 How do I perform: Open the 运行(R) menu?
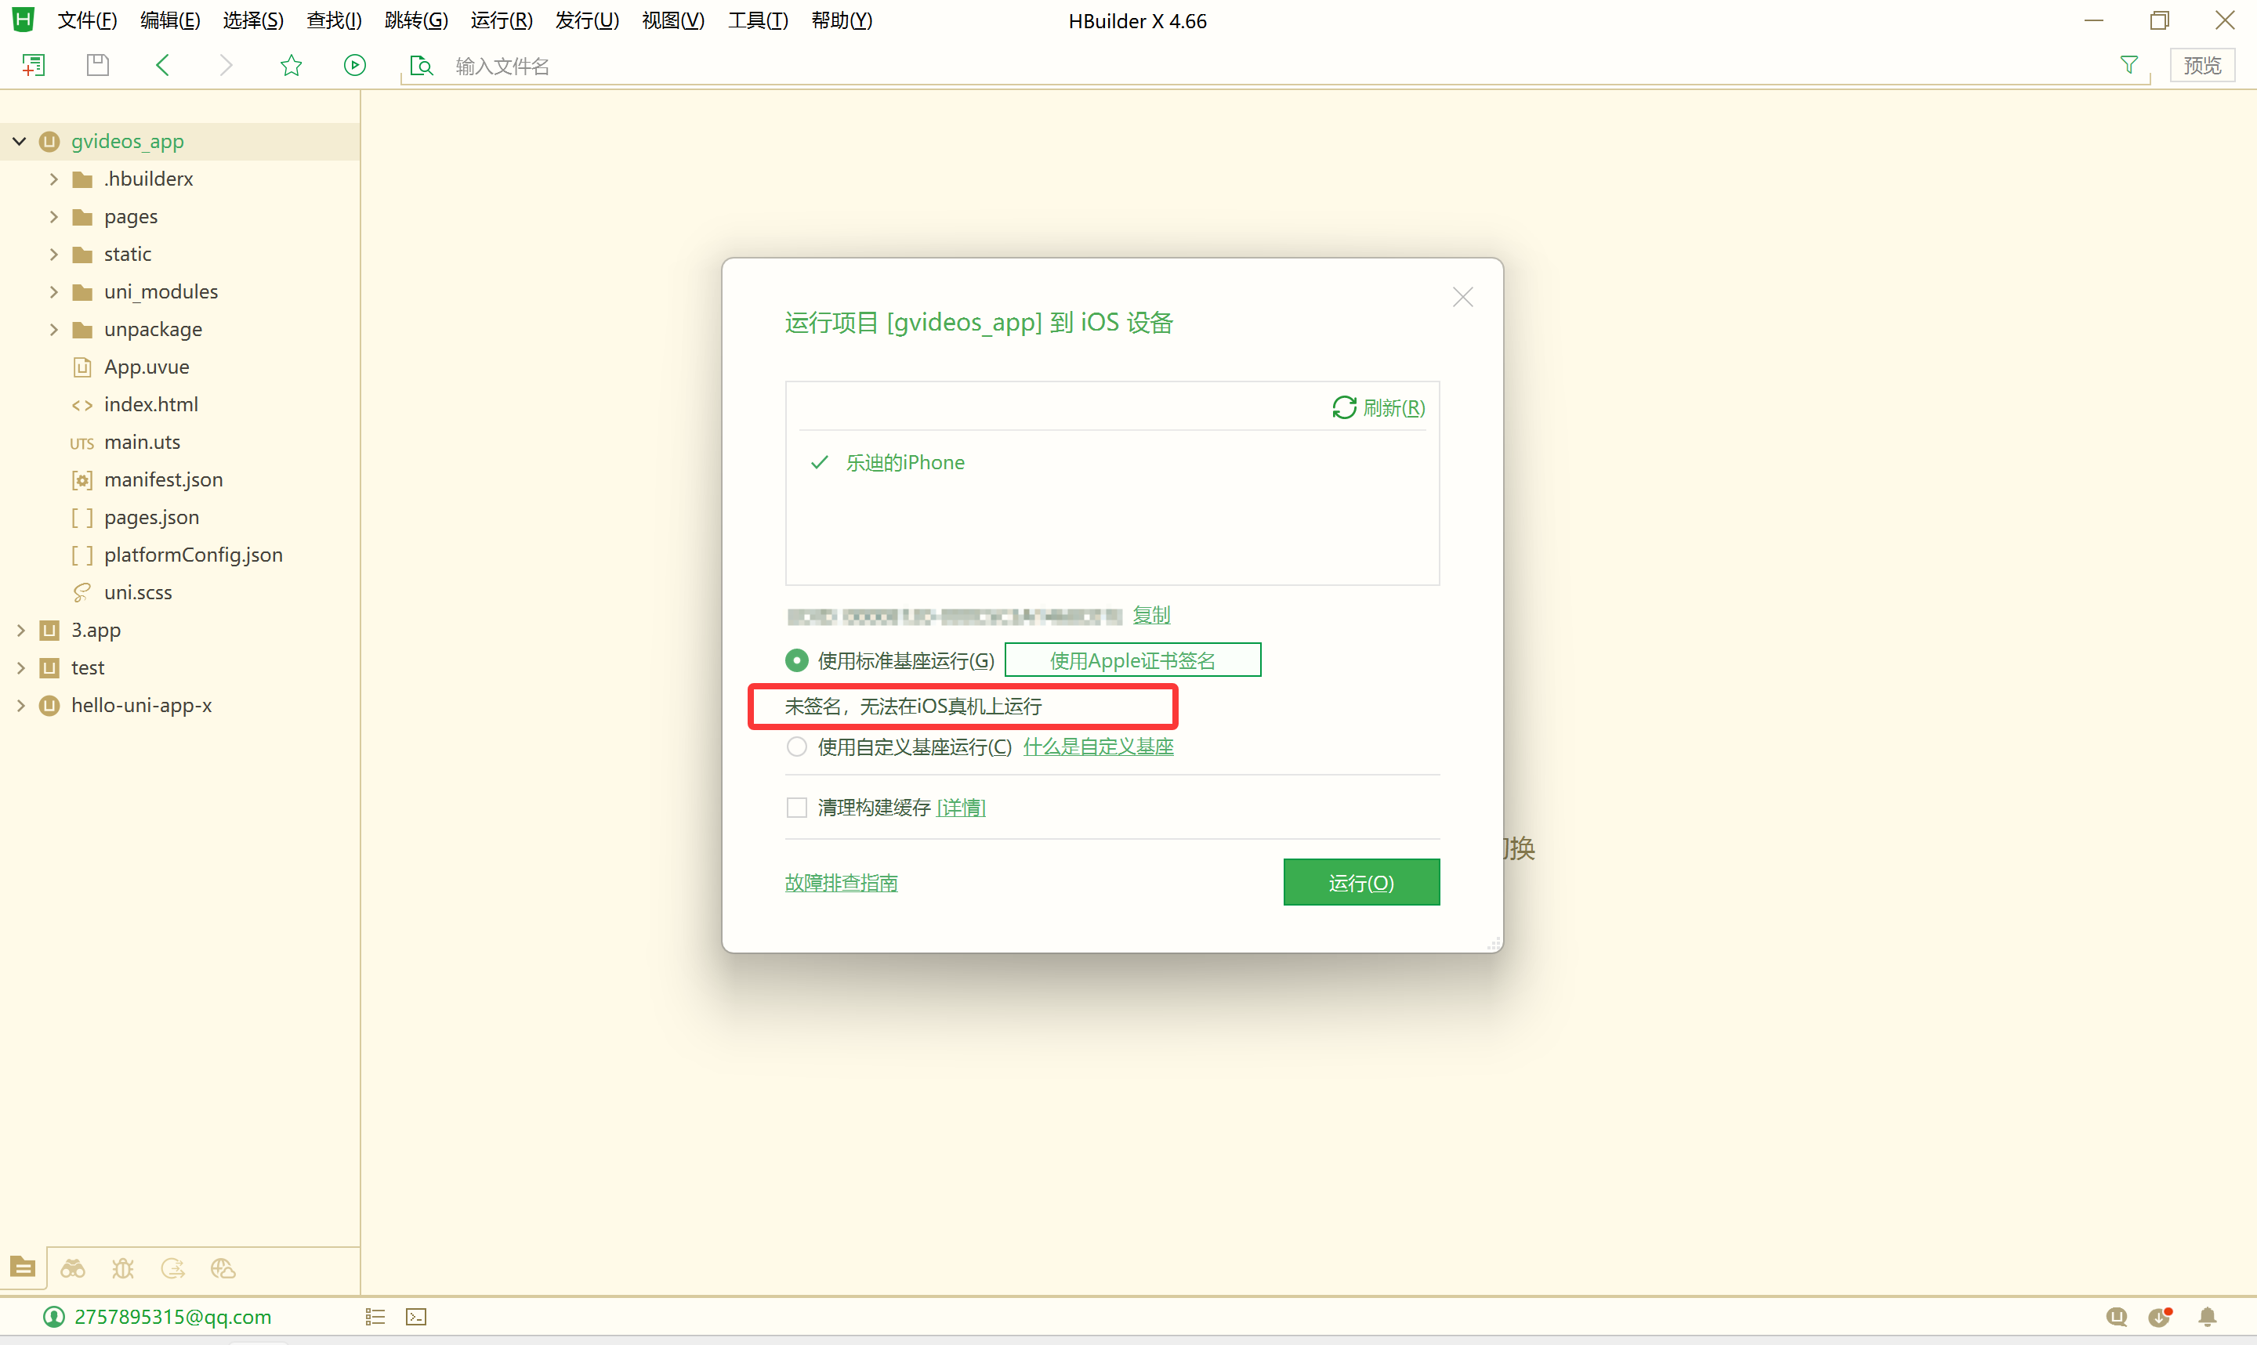click(502, 20)
